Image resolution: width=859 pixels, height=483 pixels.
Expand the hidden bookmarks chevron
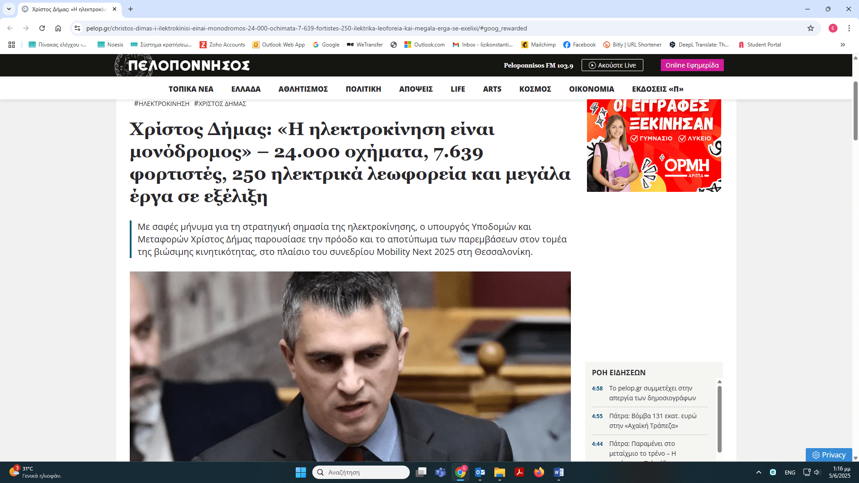(842, 45)
